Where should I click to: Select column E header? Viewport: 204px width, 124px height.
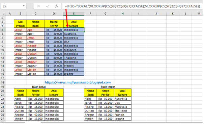pos(74,14)
